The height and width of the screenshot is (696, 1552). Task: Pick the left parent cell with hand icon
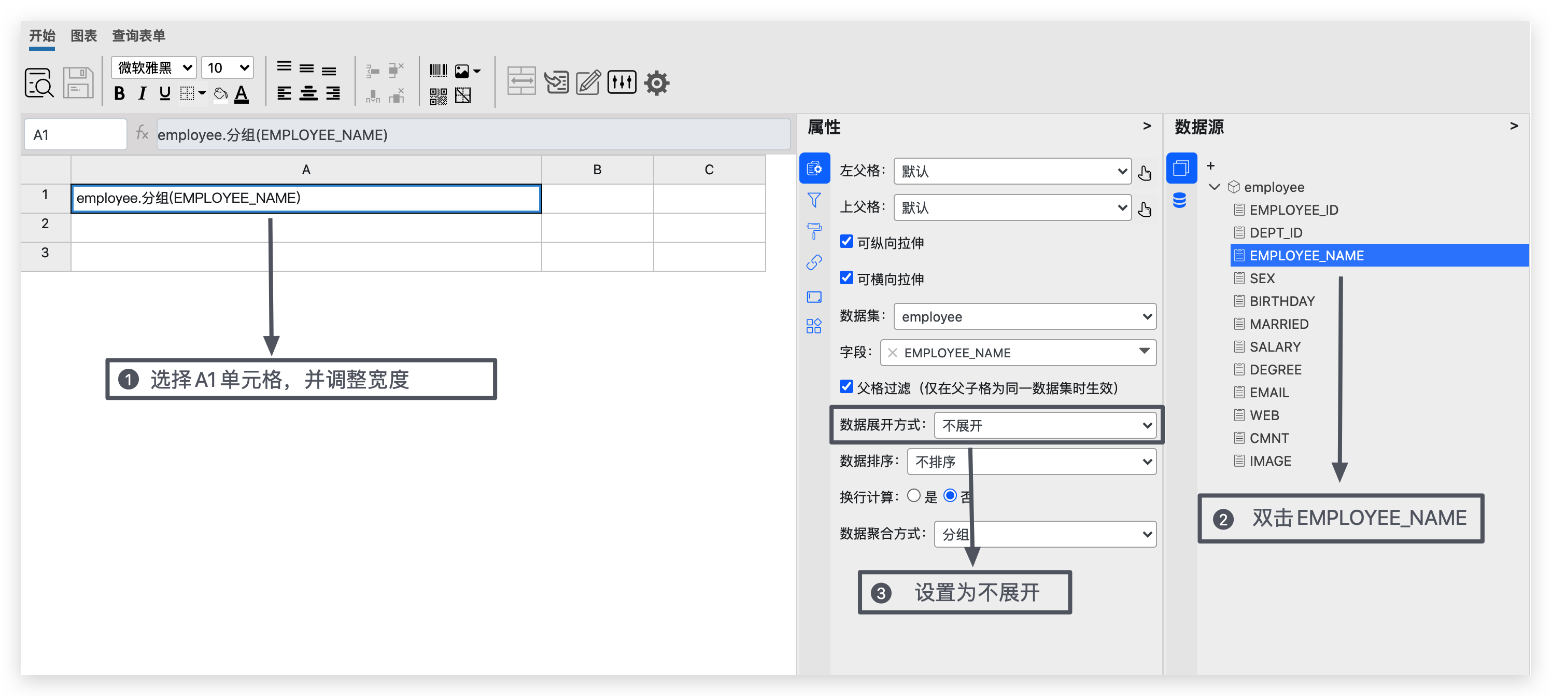tap(1145, 173)
